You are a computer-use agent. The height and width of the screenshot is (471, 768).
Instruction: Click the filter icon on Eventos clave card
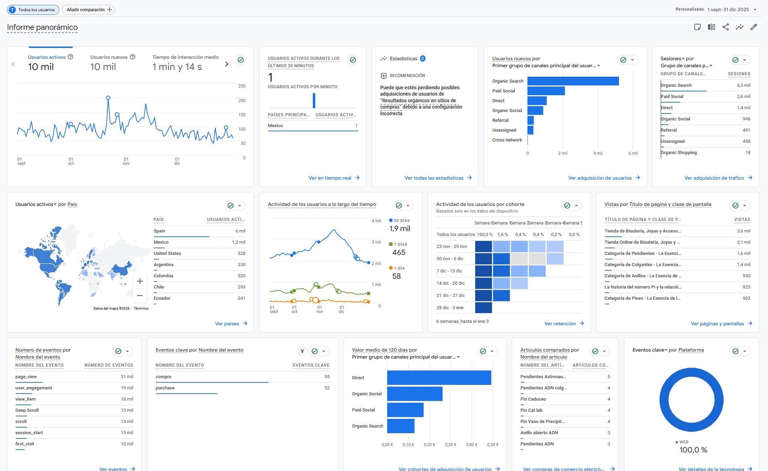point(302,351)
